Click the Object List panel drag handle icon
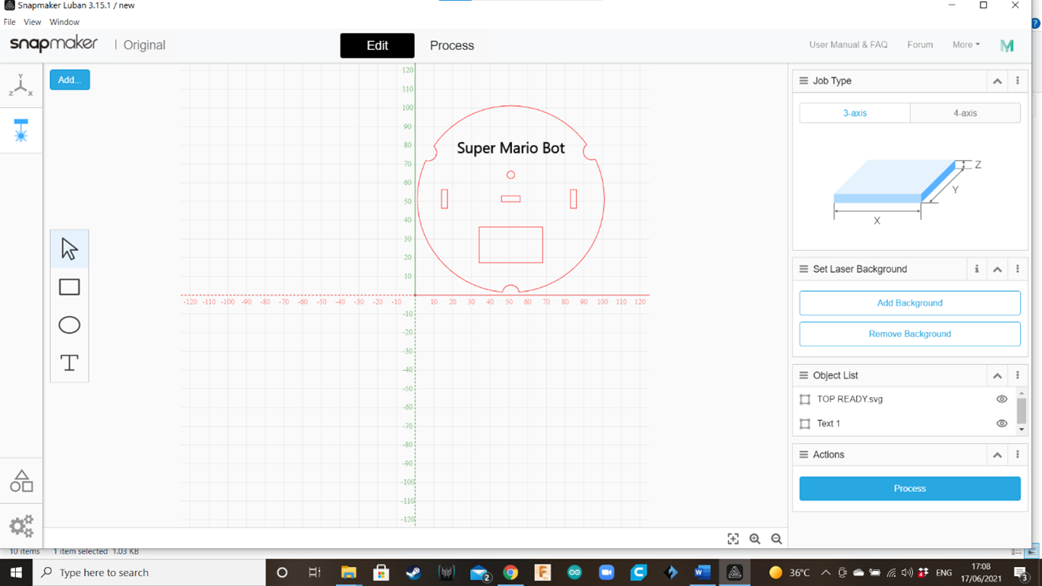The width and height of the screenshot is (1042, 586). point(804,375)
